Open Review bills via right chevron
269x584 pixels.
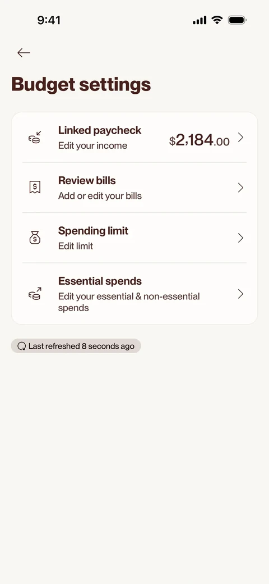pos(241,188)
